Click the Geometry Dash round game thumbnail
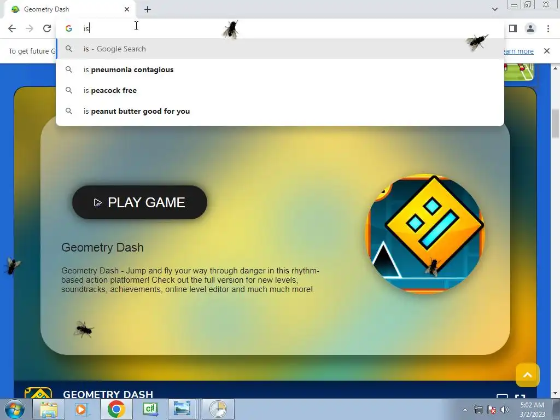560x420 pixels. (x=425, y=234)
